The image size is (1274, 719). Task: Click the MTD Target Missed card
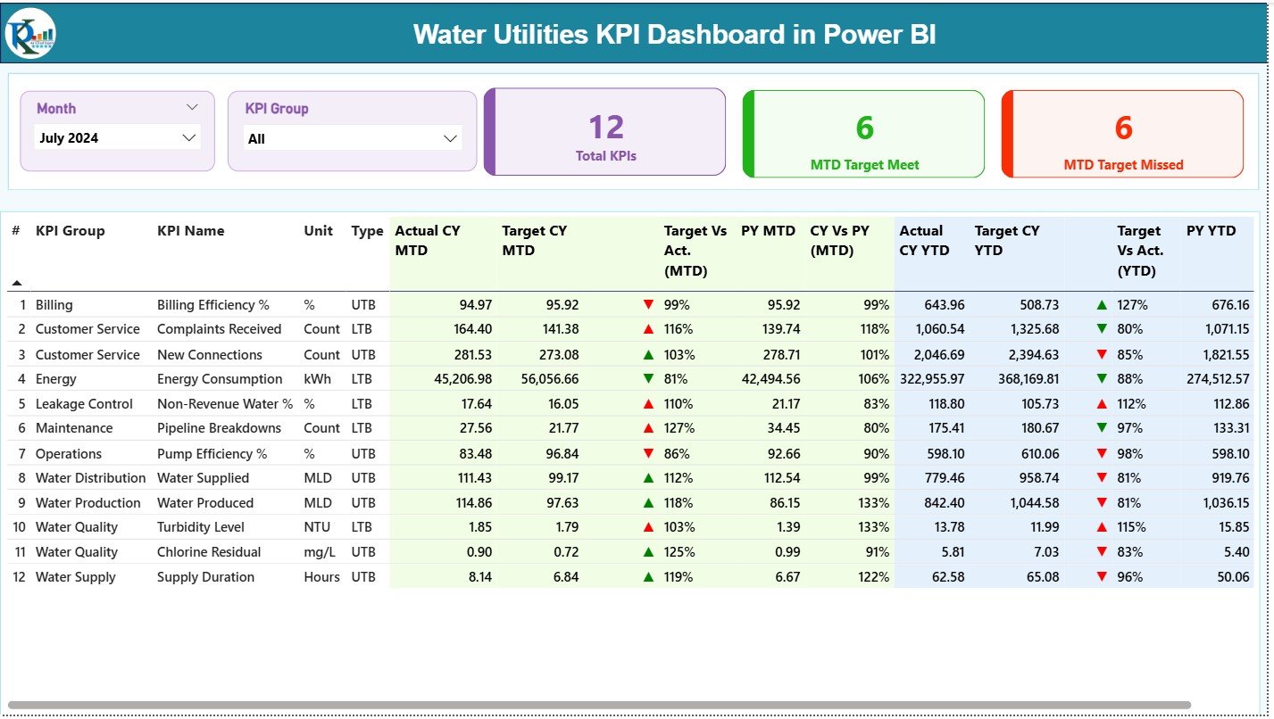click(1123, 134)
